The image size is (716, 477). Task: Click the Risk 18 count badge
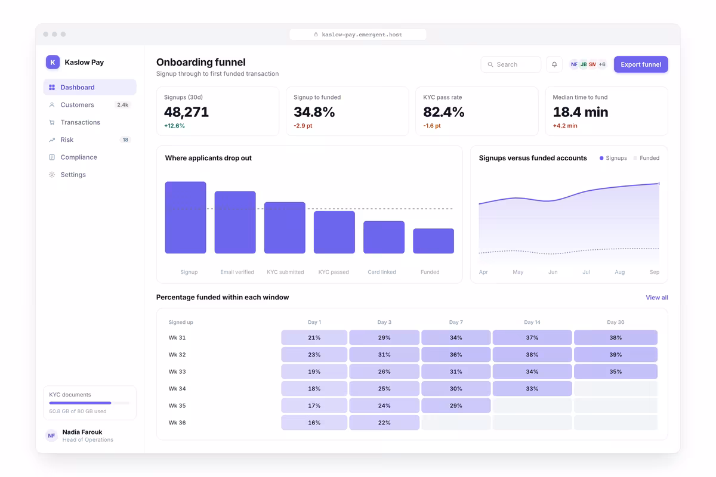125,140
